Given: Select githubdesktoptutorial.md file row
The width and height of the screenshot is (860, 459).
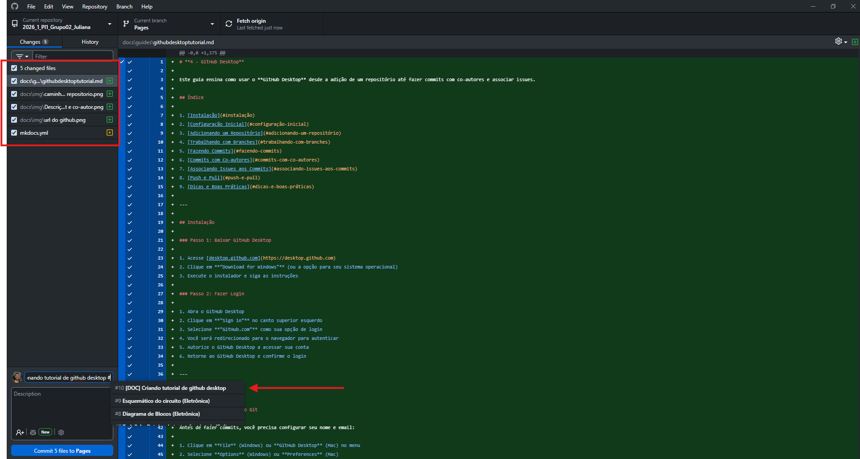Looking at the screenshot, I should tap(62, 81).
